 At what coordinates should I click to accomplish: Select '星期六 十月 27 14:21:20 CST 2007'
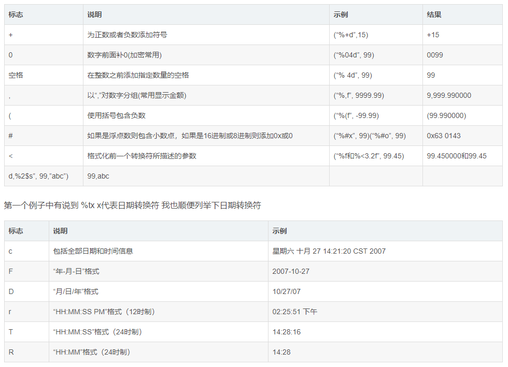329,251
